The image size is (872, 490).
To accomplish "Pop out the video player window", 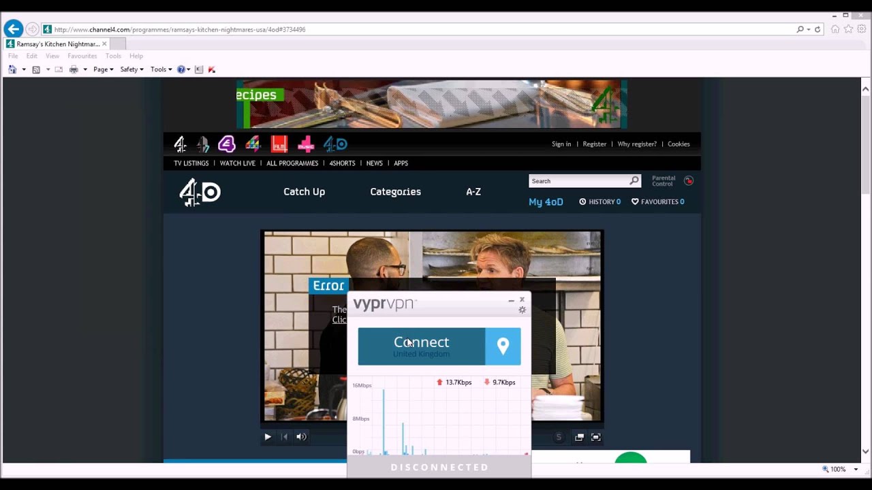I will [x=579, y=437].
